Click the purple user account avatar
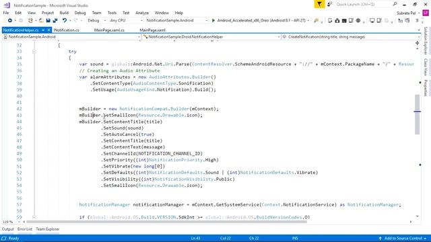Viewport: 431px width, 242px height. [x=426, y=13]
